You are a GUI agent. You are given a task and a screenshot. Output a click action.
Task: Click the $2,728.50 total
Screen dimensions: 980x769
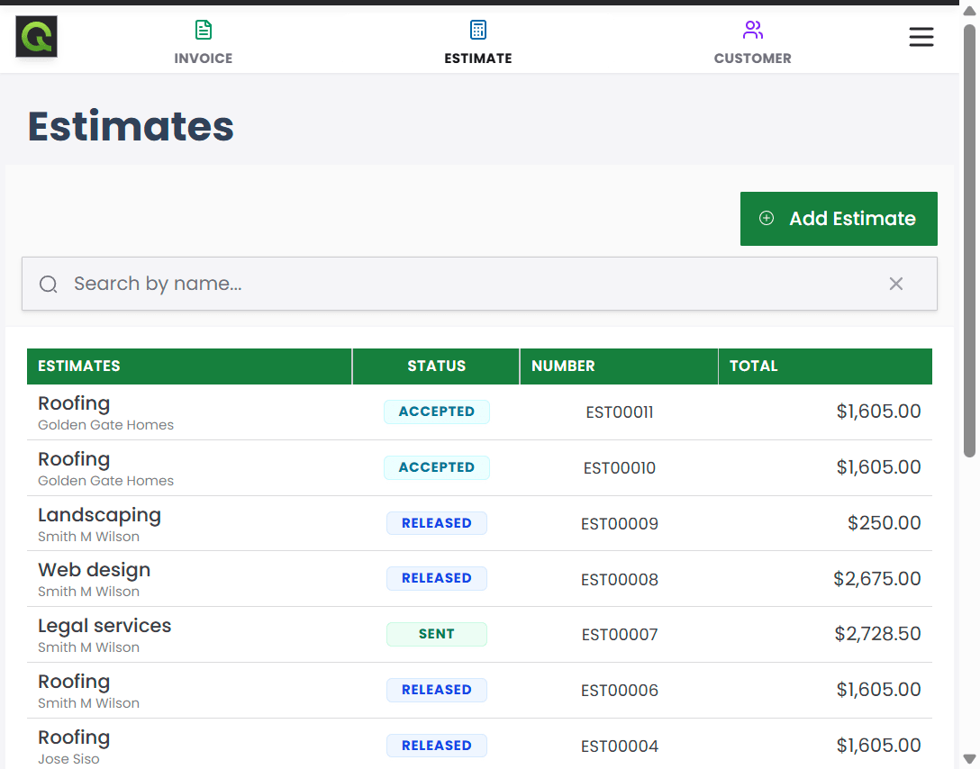(x=877, y=634)
